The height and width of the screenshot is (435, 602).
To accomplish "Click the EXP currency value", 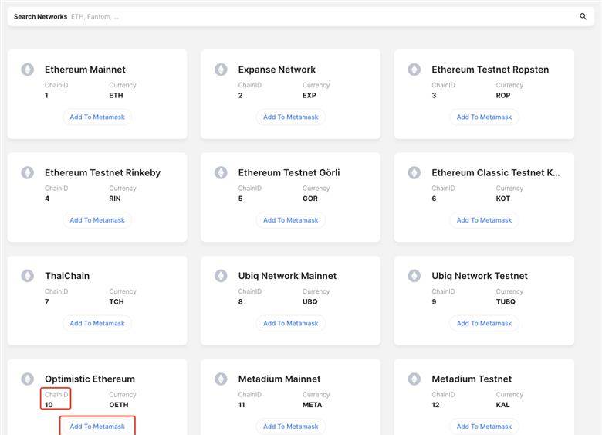I will coord(309,95).
